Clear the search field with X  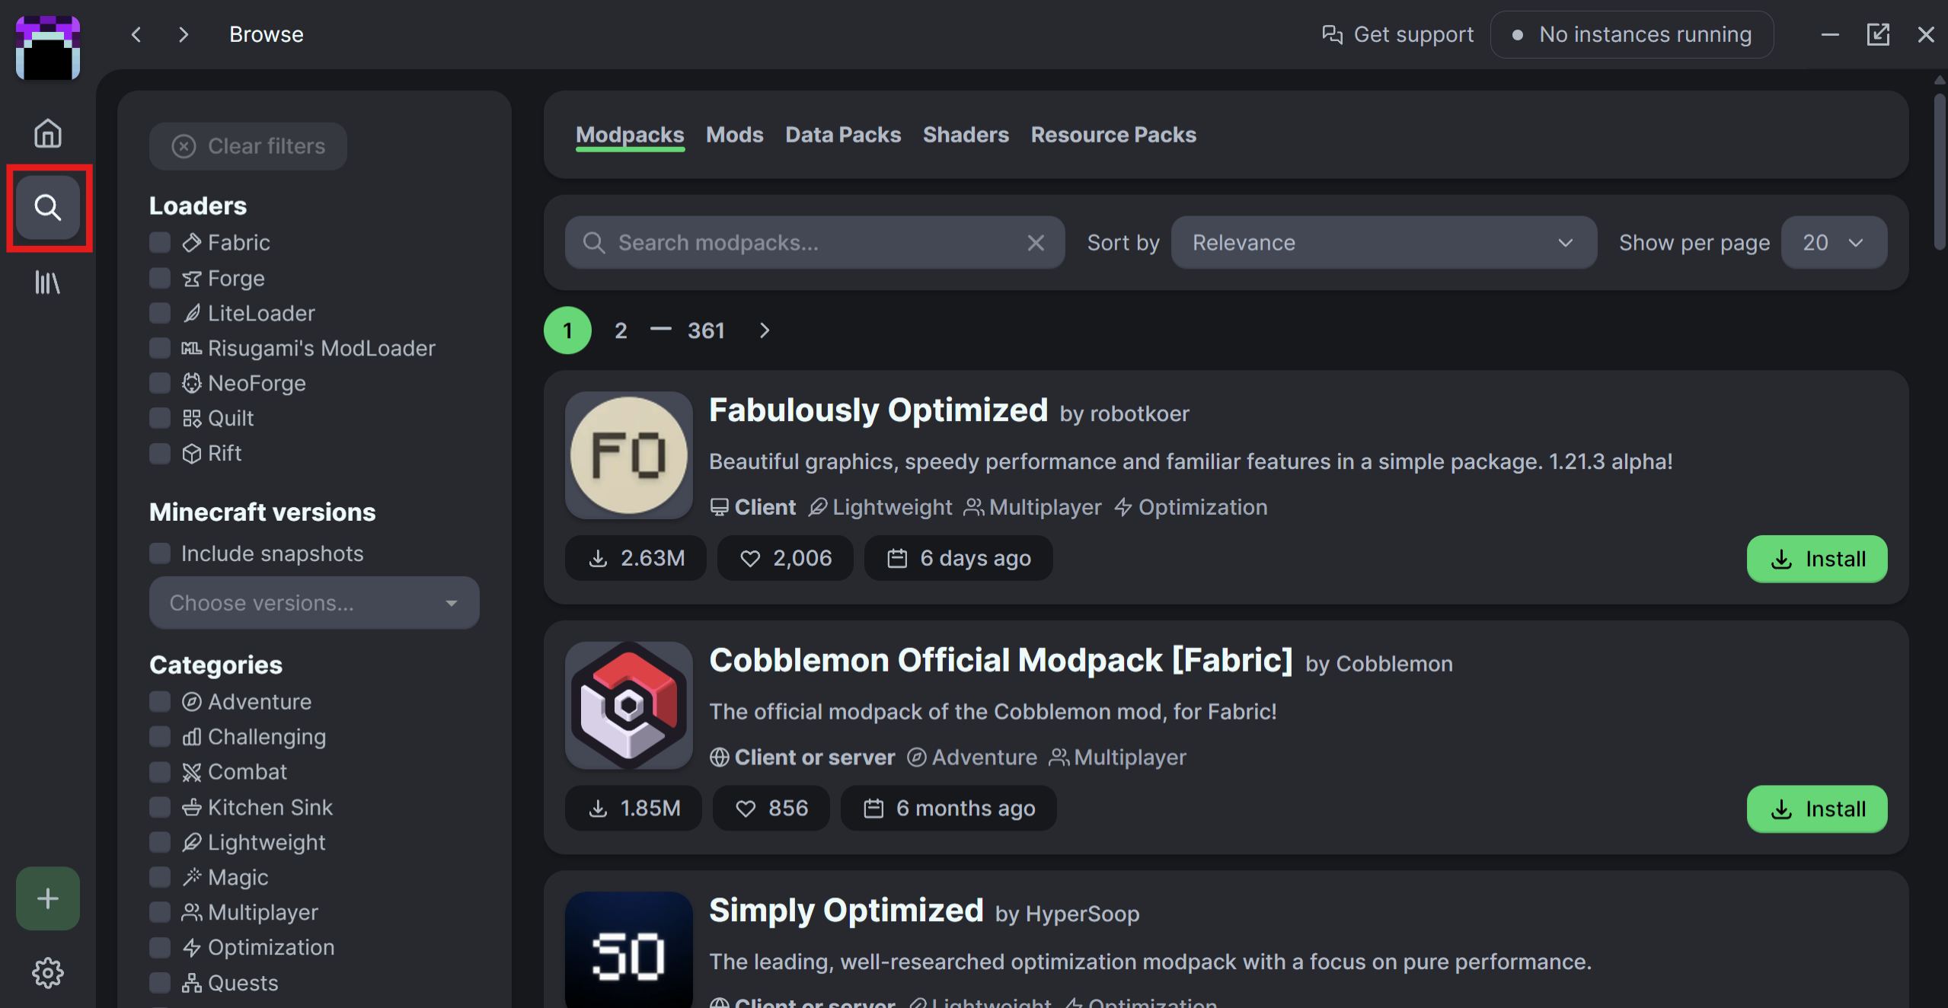pos(1036,243)
